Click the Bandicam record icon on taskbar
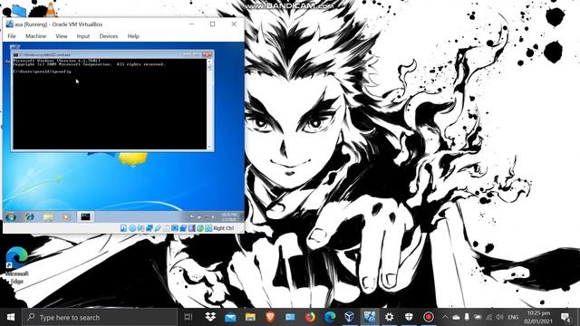 click(x=429, y=317)
